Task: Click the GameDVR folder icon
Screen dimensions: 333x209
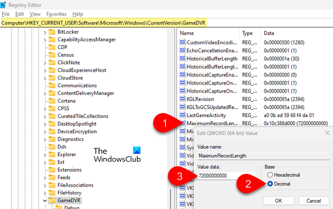Action: [52, 200]
